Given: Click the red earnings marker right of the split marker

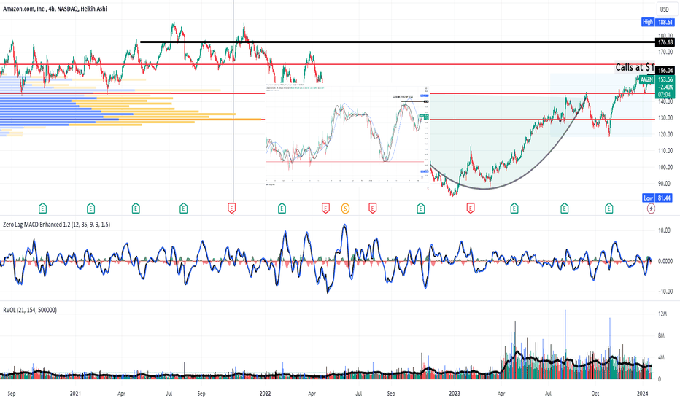Looking at the screenshot, I should coord(373,209).
